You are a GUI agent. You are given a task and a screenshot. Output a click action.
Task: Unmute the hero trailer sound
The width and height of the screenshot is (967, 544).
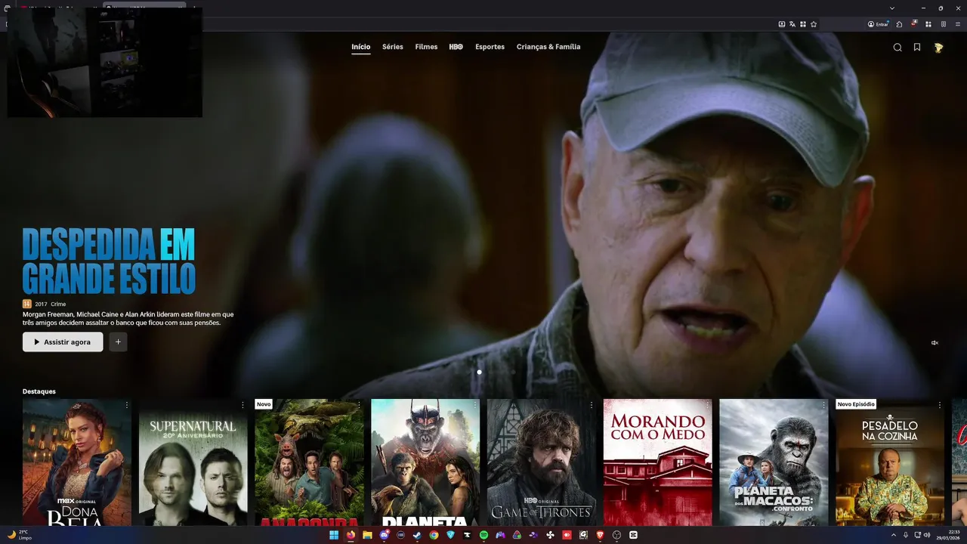[935, 343]
